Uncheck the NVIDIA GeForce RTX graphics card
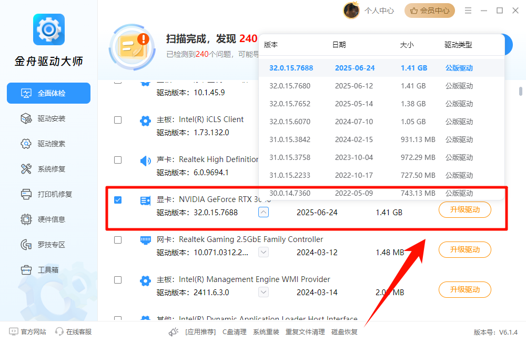 tap(118, 200)
